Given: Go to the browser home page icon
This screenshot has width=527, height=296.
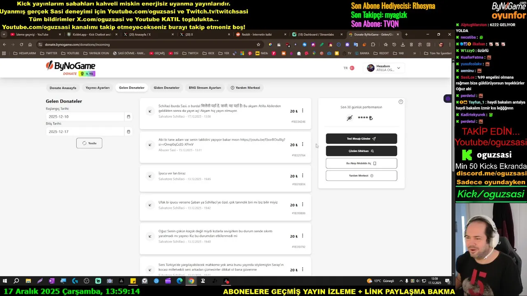Looking at the screenshot, I should tap(30, 44).
